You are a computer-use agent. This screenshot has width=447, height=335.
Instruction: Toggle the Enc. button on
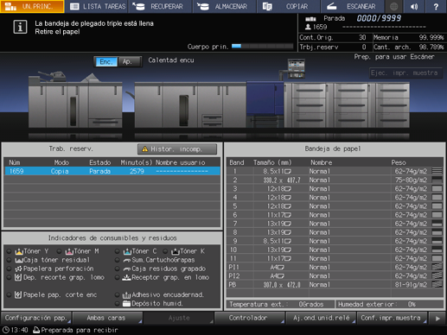pyautogui.click(x=106, y=61)
